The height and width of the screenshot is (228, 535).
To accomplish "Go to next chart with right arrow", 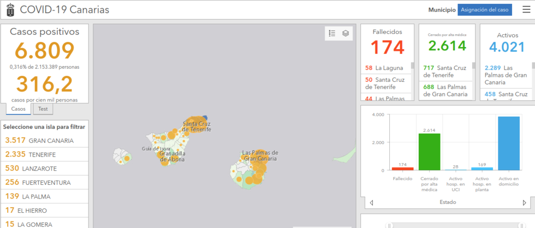I will point(525,202).
